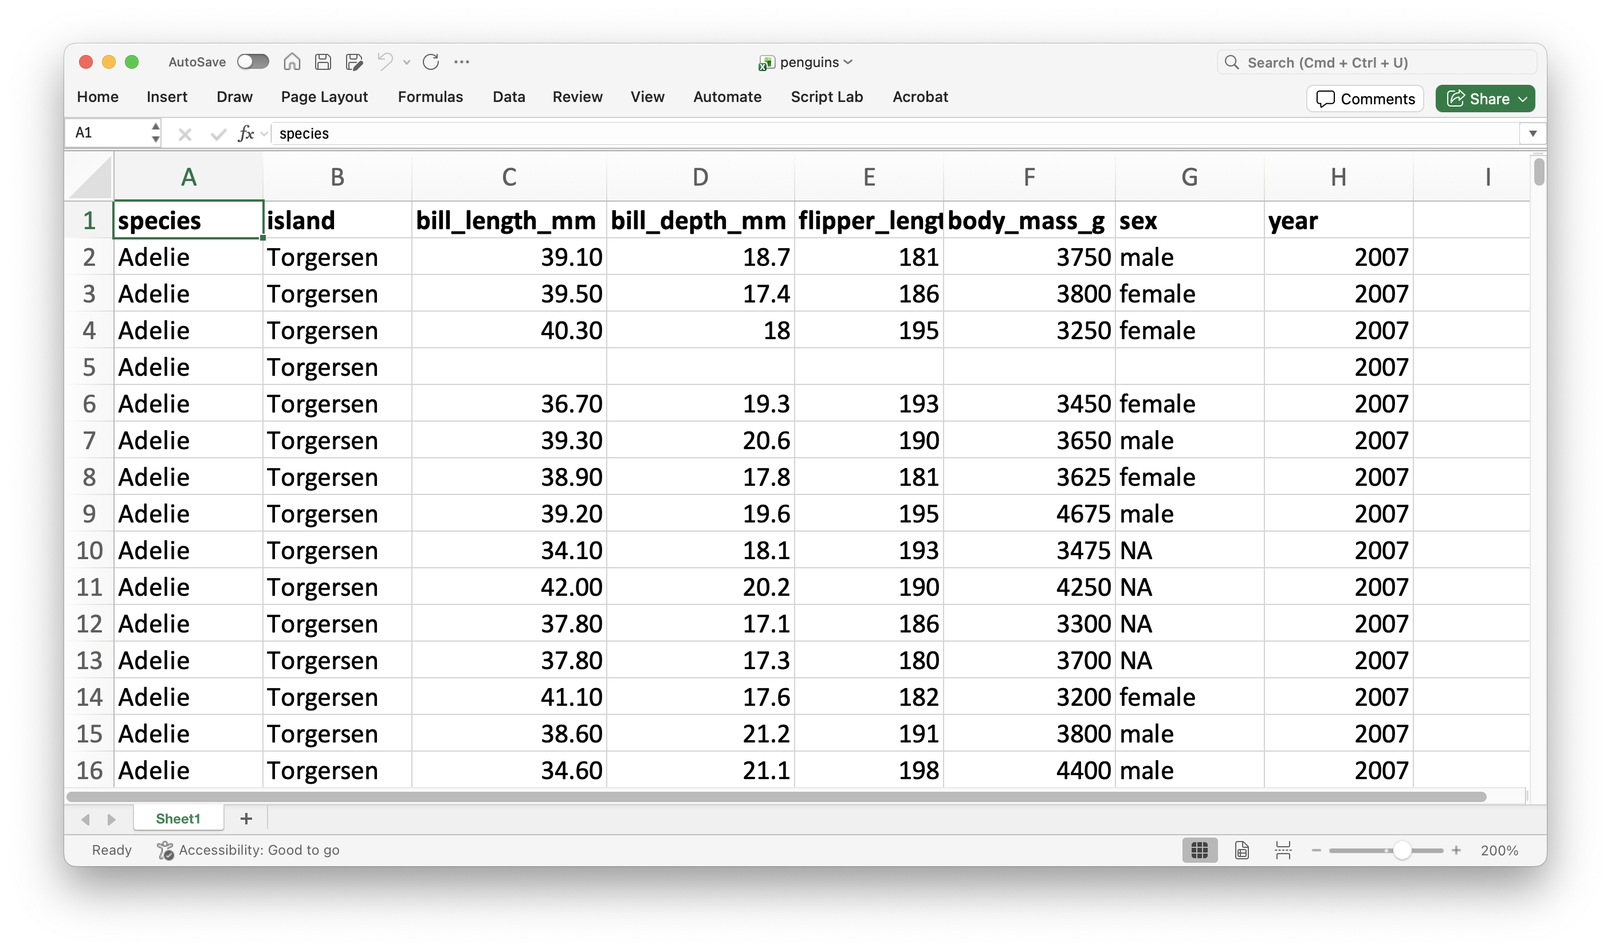Click the Redo circular arrow icon
Screen dimensions: 1611x951
[x=431, y=61]
